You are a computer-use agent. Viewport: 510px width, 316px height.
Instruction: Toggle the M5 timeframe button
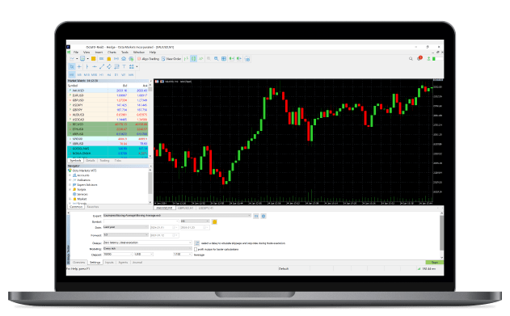[79, 75]
